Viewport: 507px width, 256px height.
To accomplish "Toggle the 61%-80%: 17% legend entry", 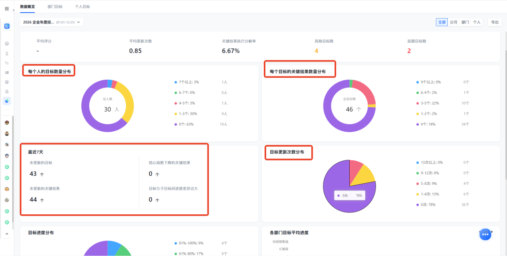I will tap(190, 254).
